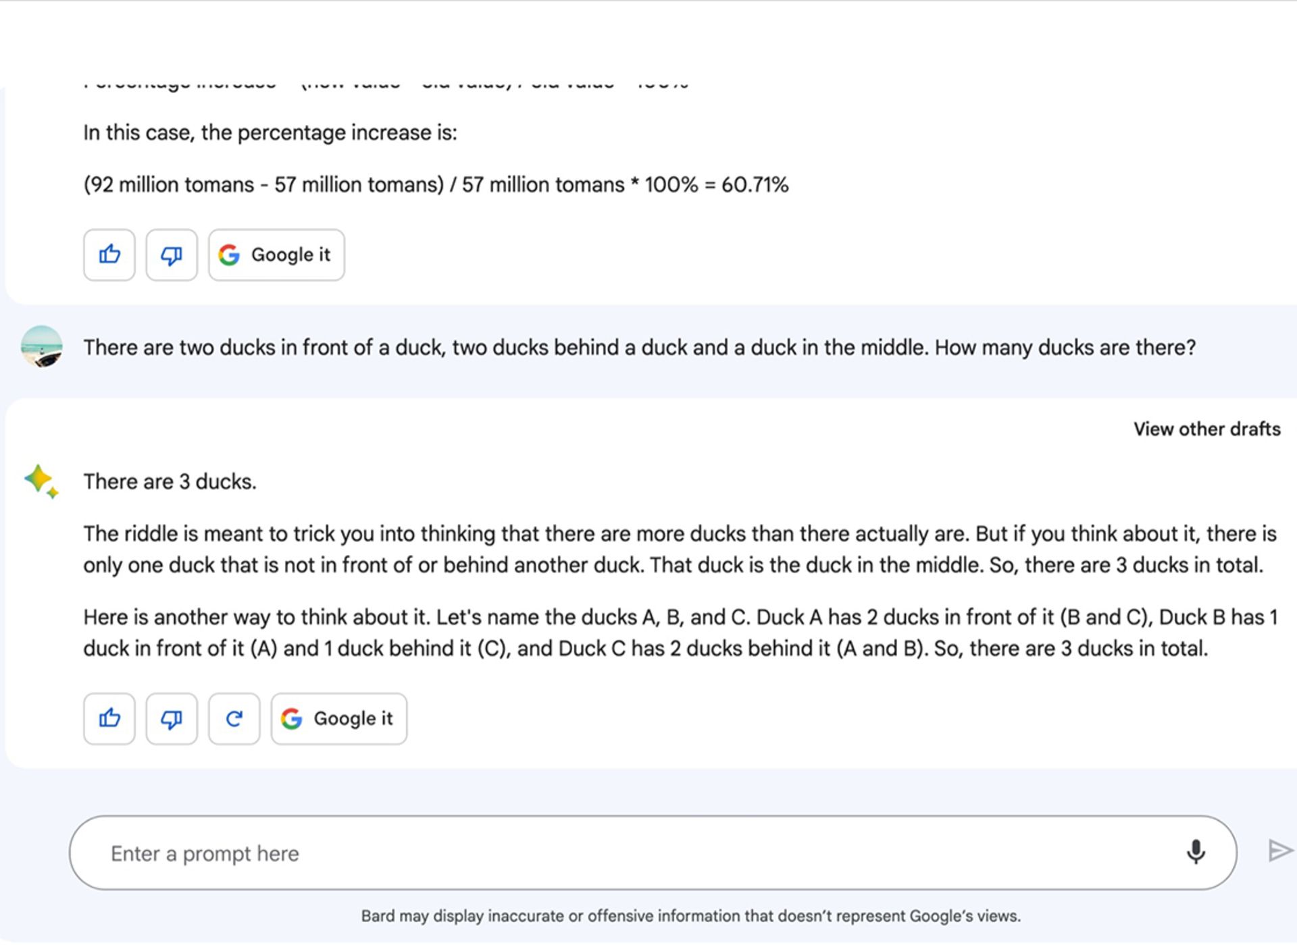Click Google it under the tomans calculation
This screenshot has height=945, width=1297.
[x=276, y=255]
